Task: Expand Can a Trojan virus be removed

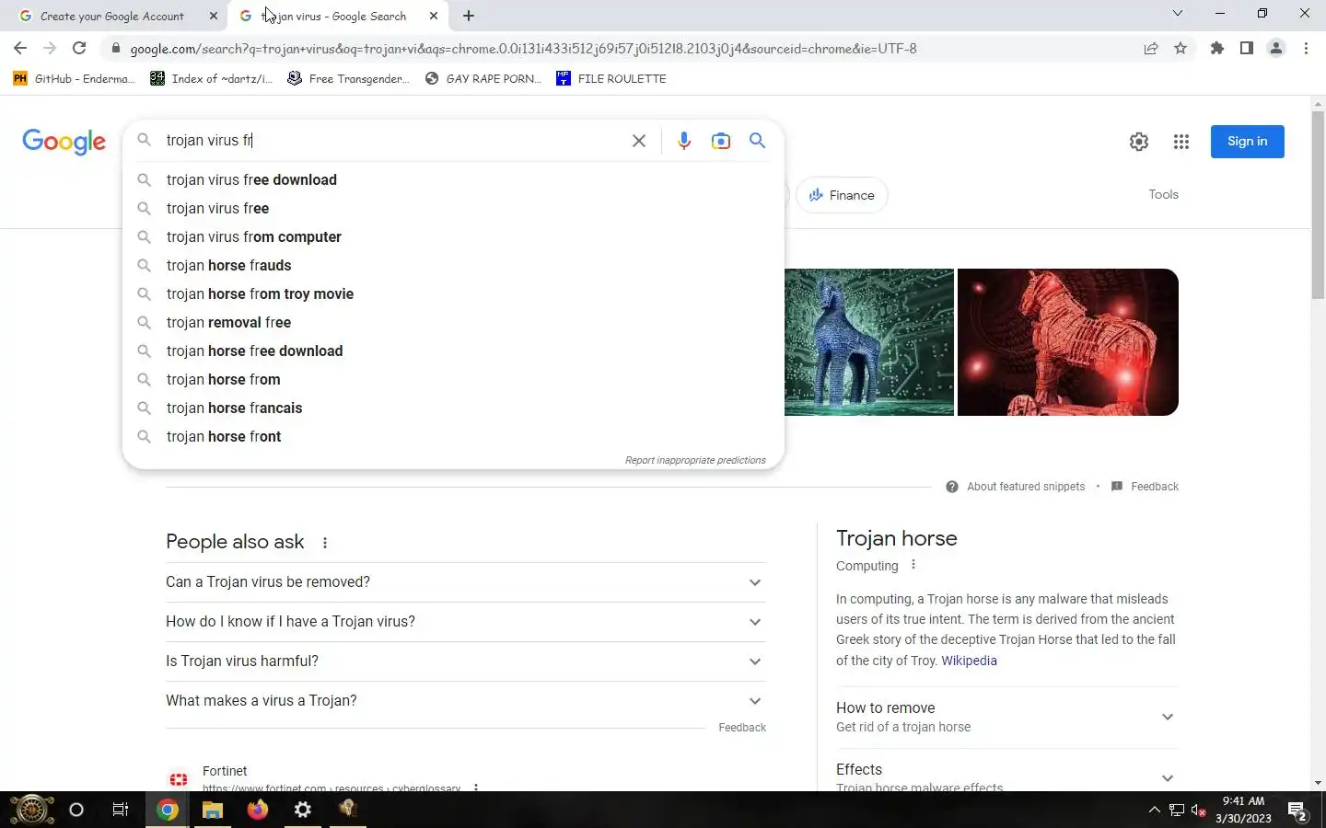Action: point(465,582)
